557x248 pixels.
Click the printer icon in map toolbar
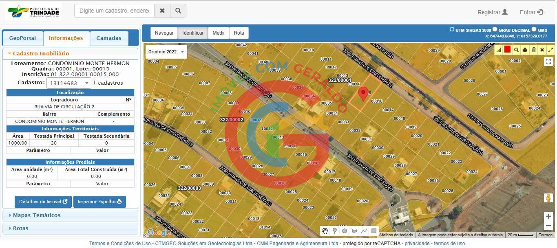(x=525, y=50)
